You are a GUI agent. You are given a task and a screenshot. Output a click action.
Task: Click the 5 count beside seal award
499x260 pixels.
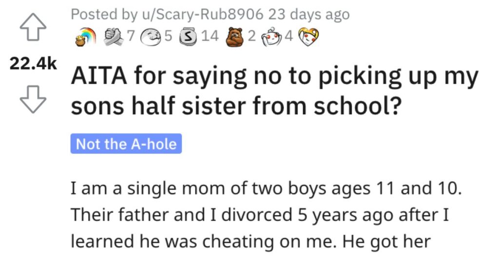point(168,36)
